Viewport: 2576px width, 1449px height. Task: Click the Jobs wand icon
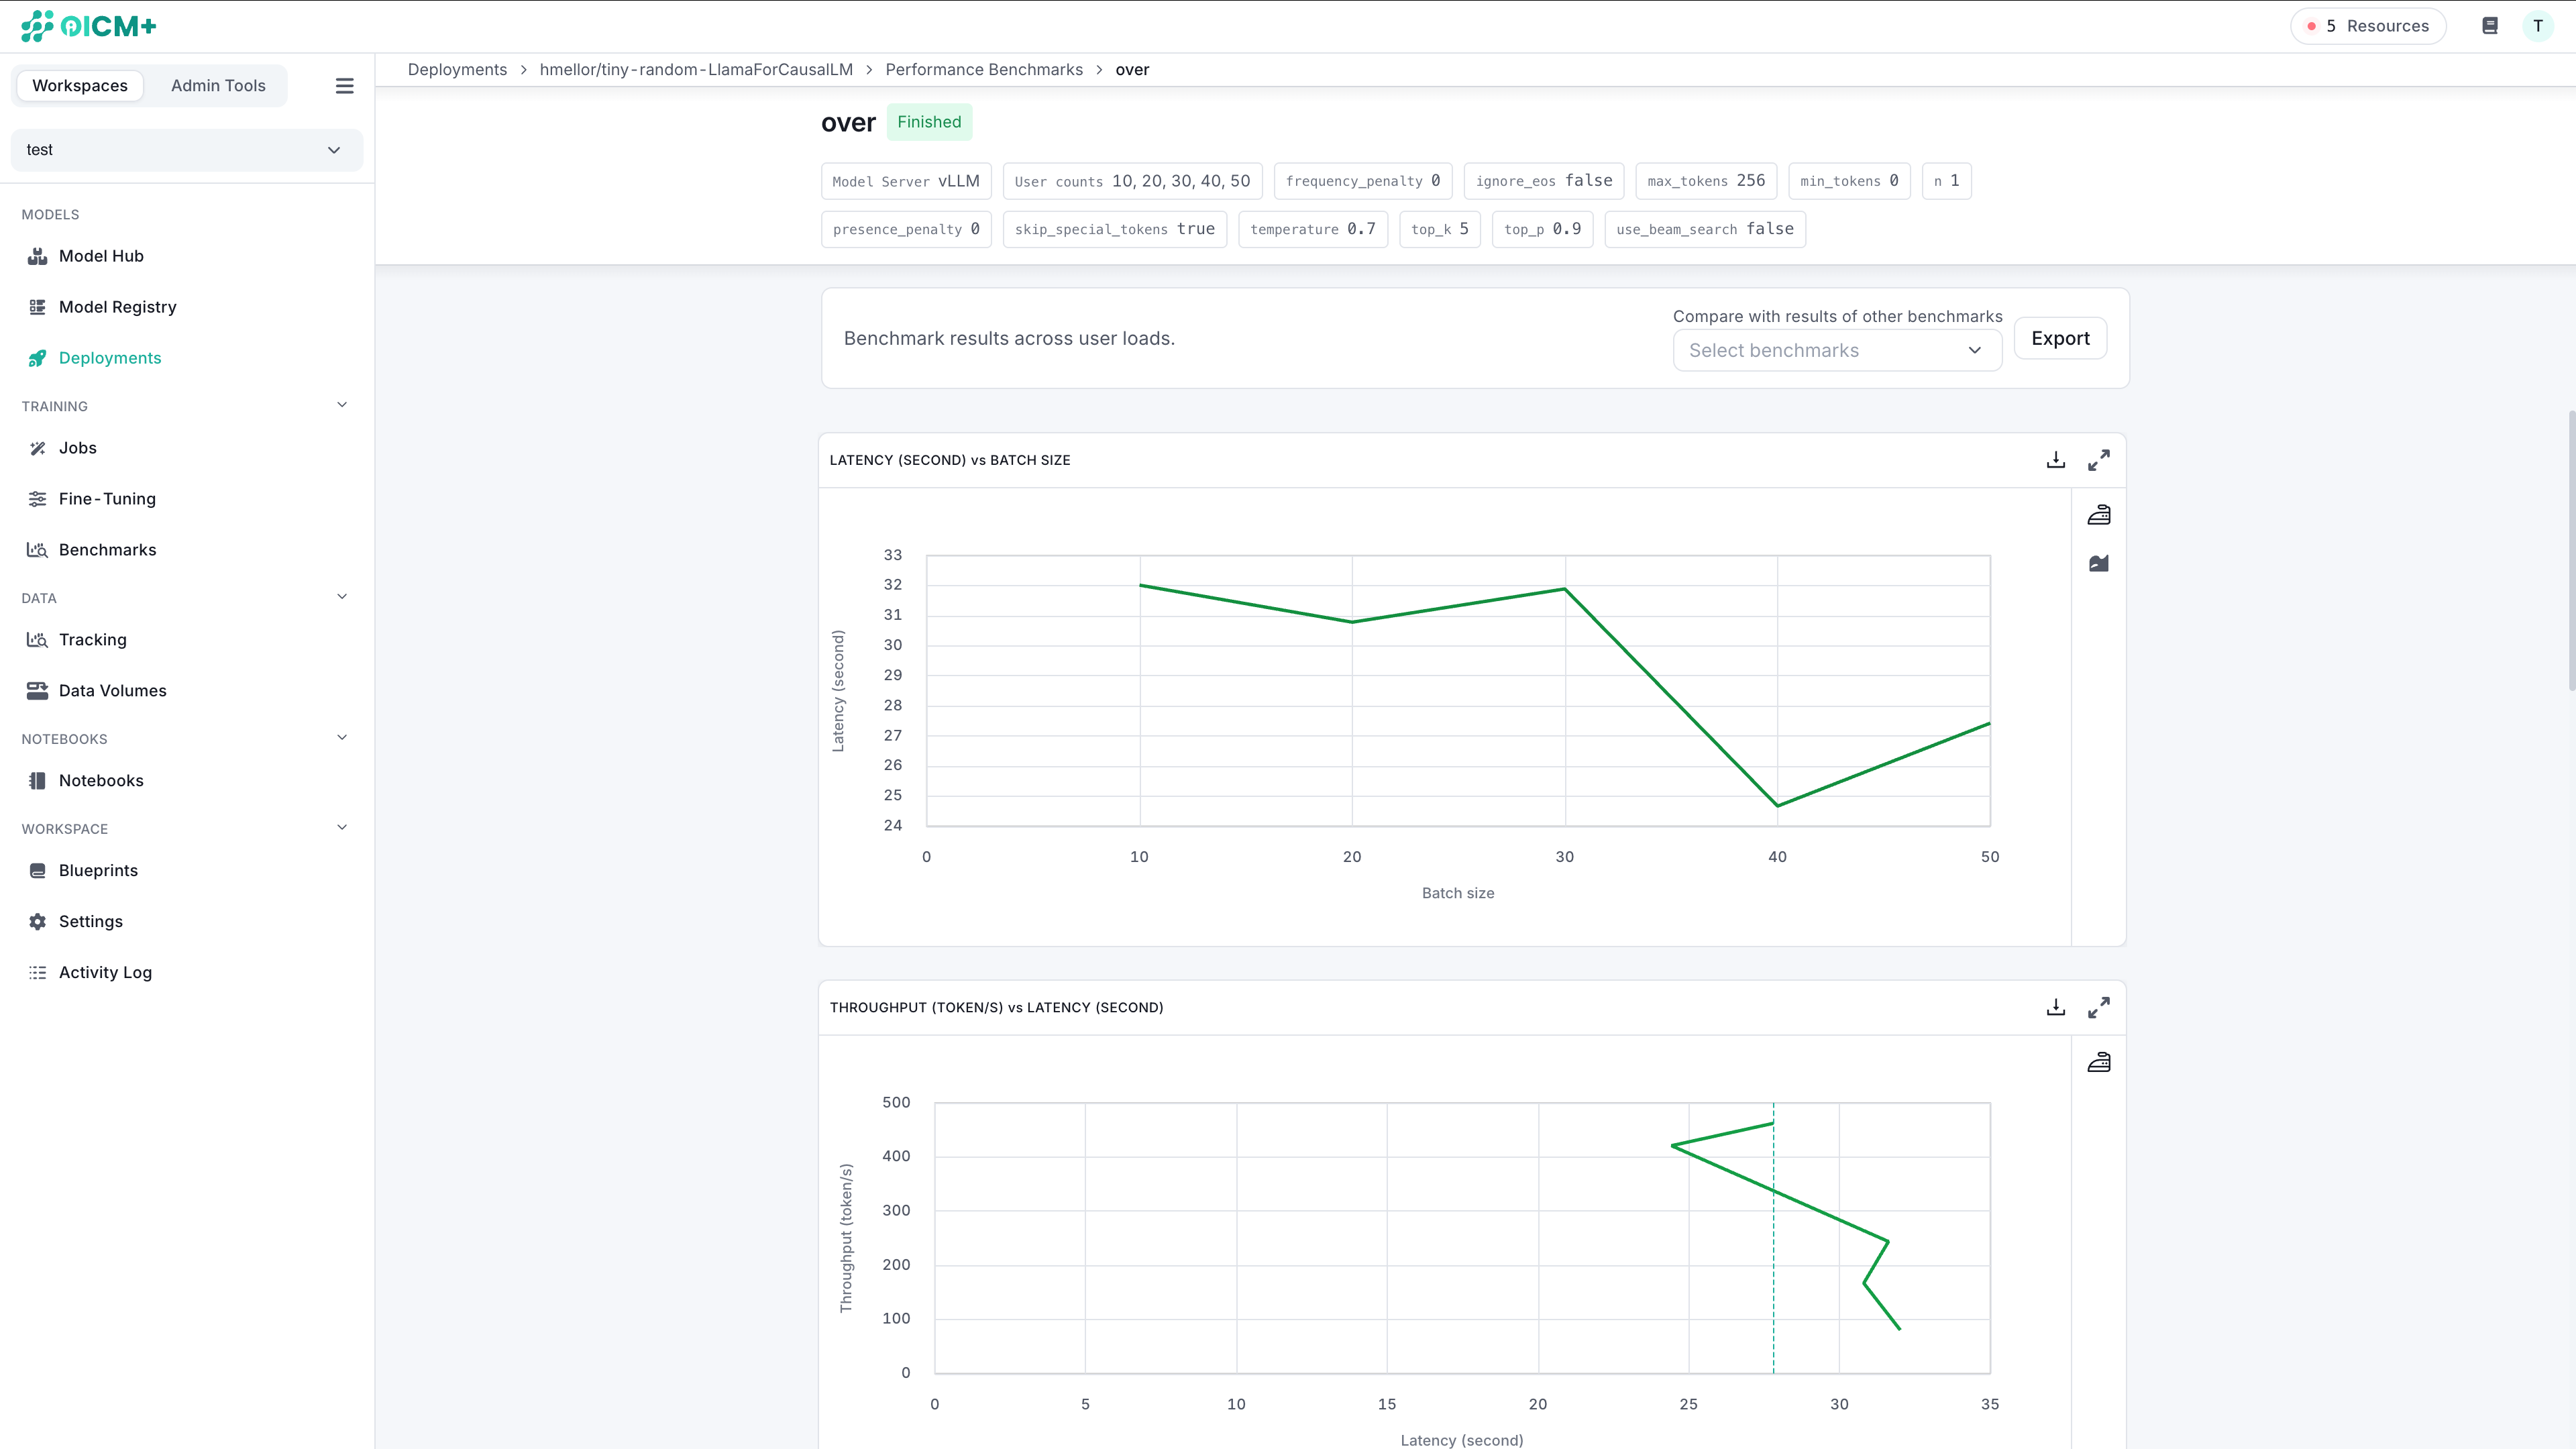point(37,448)
